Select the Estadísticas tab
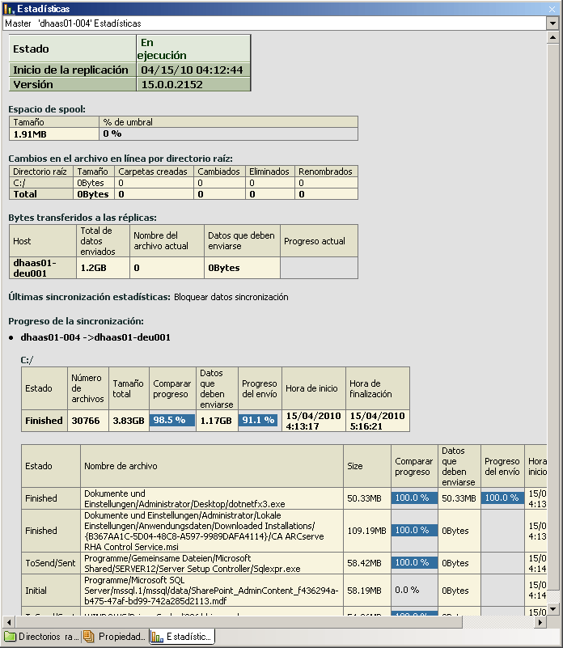563x648 pixels. tap(181, 637)
